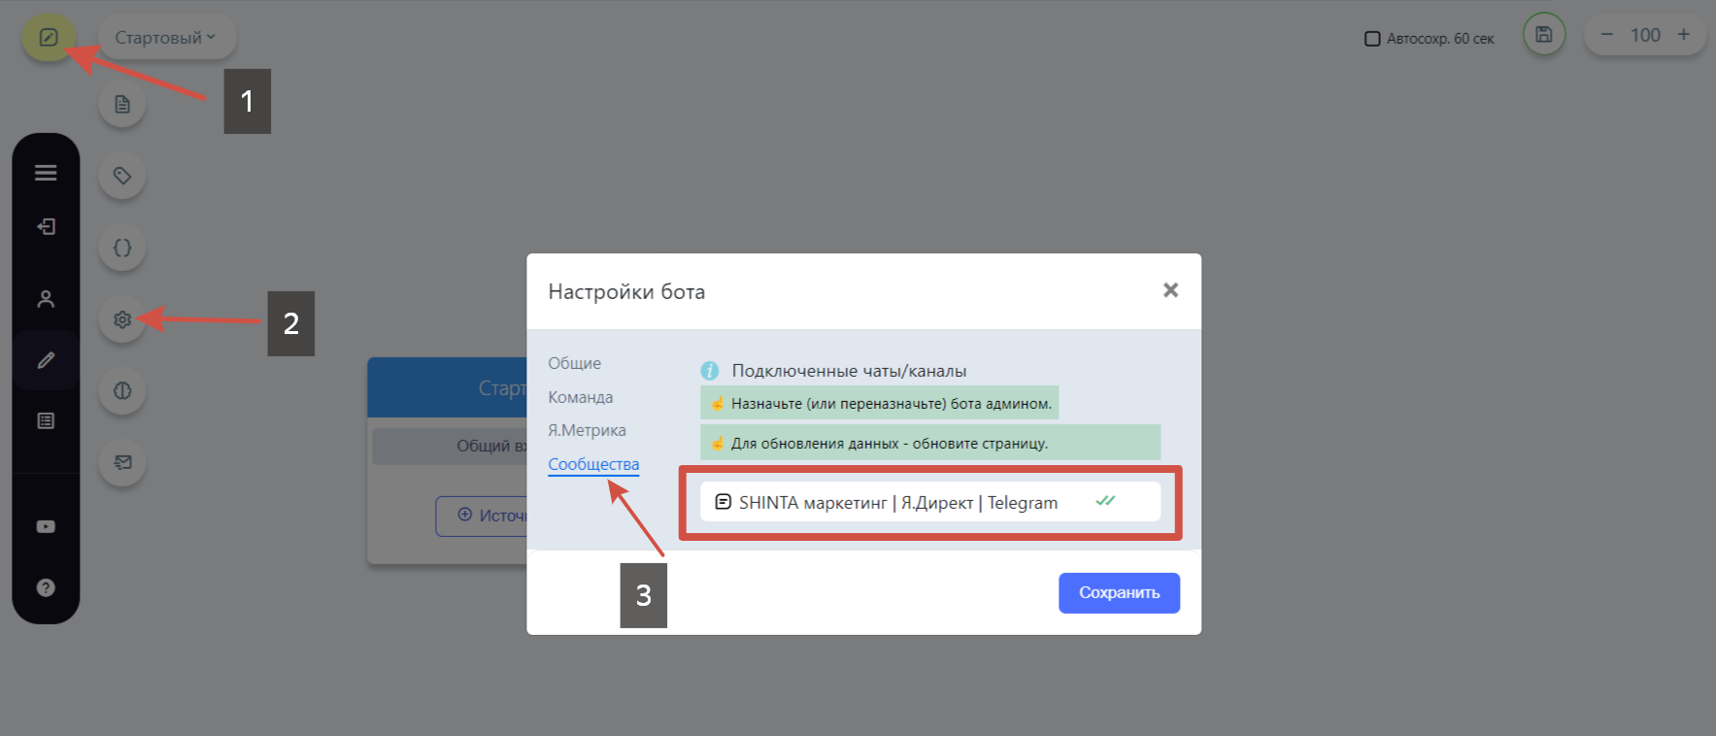The width and height of the screenshot is (1716, 736).
Task: Open the Я.Метрика tab
Action: coord(587,430)
